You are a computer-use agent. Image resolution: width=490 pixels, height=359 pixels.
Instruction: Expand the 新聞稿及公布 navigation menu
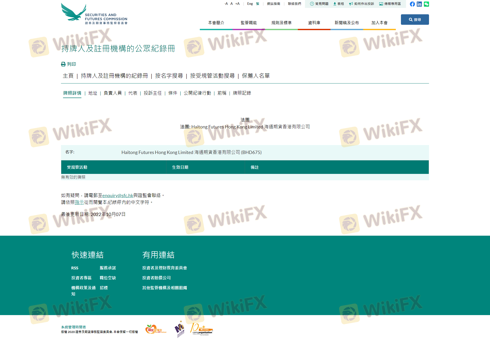pos(347,23)
